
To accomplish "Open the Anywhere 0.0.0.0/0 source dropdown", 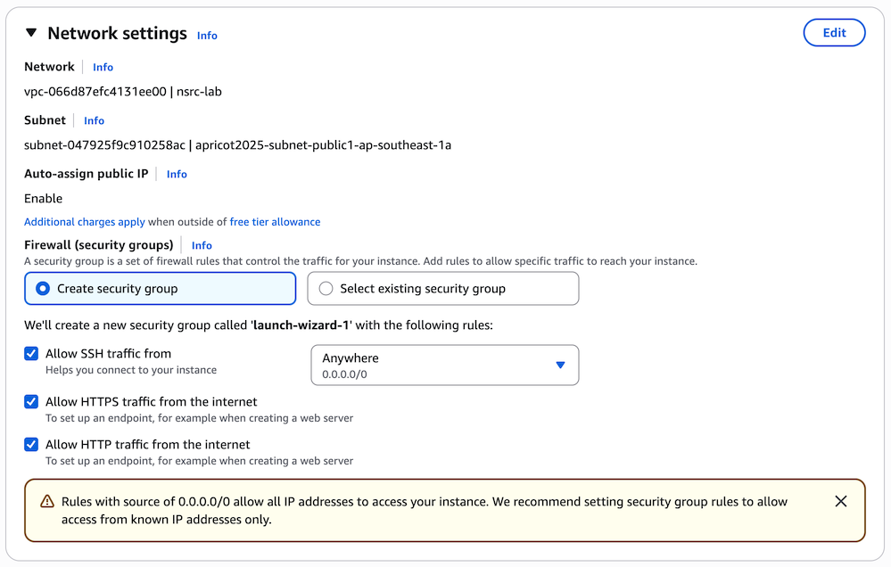I will coord(444,366).
